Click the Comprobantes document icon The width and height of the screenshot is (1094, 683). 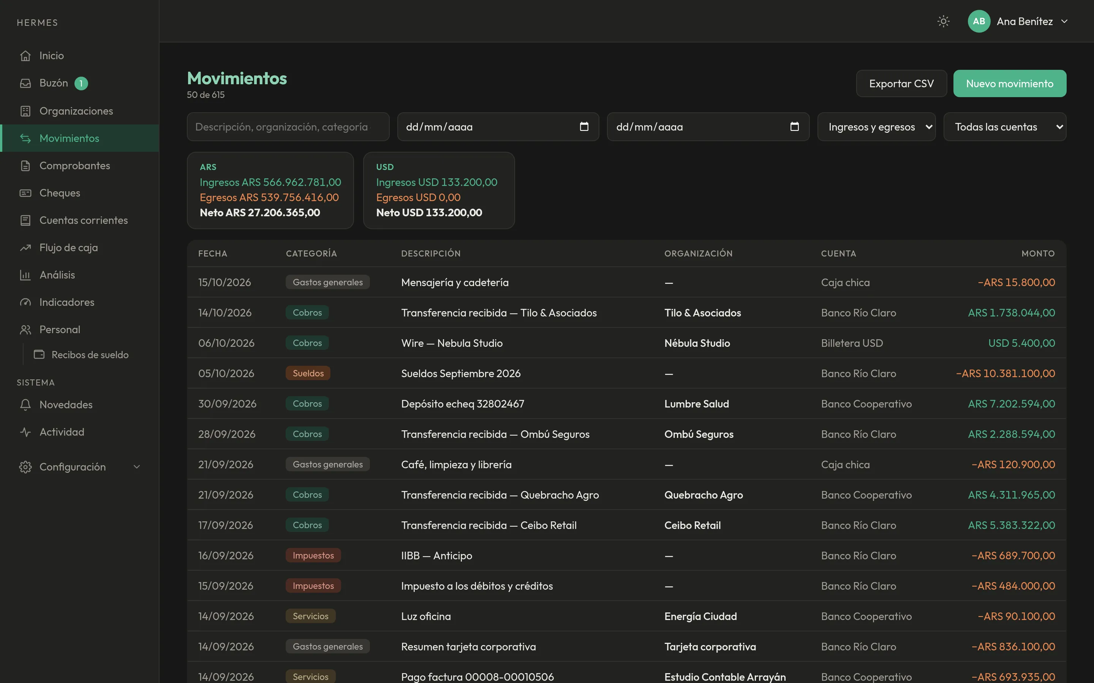[x=25, y=166]
